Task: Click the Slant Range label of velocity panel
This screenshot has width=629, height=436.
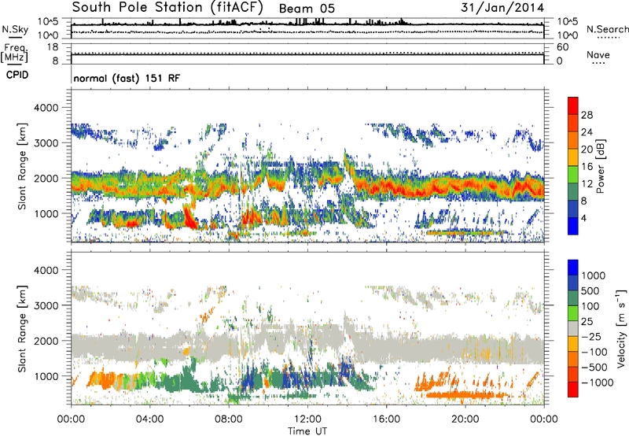Action: 22,329
